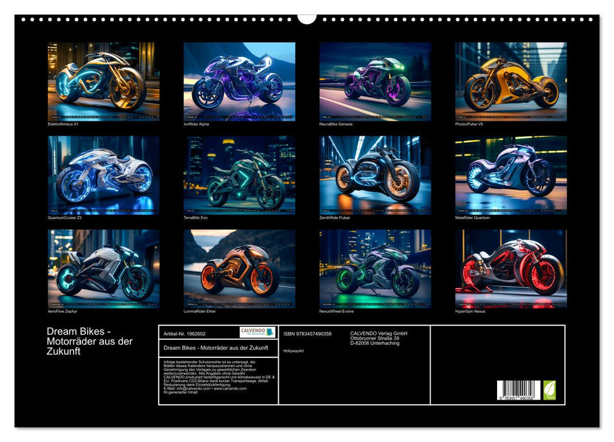Select the IonRider Alpha motorcycle picture
This screenshot has height=442, width=614.
(239, 81)
